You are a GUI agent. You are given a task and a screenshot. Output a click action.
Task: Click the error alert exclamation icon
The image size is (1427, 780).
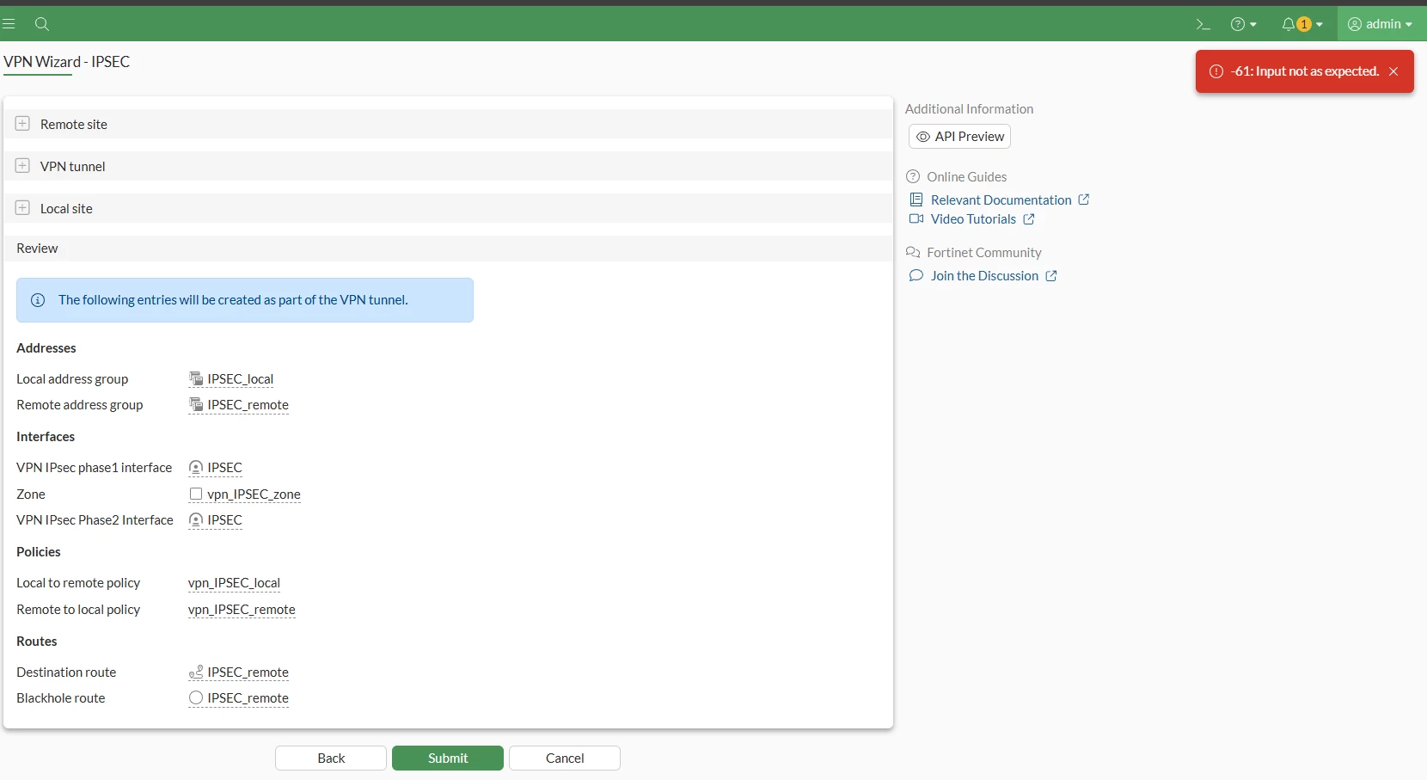[x=1216, y=71]
